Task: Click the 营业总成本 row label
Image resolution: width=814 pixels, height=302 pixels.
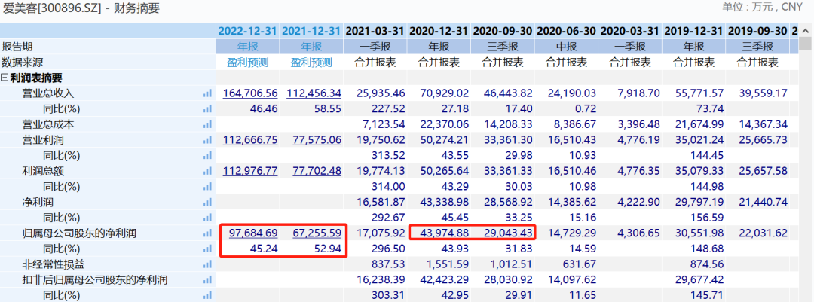Action: tap(48, 124)
